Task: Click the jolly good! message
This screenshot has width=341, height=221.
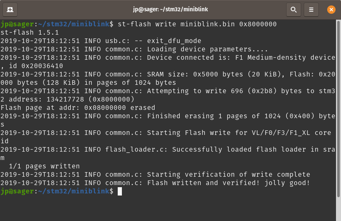Action: coord(287,183)
